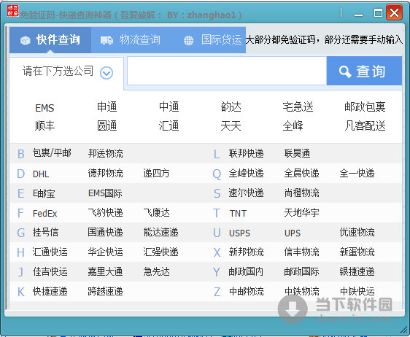Choose 顺丰 courier

tap(45, 125)
